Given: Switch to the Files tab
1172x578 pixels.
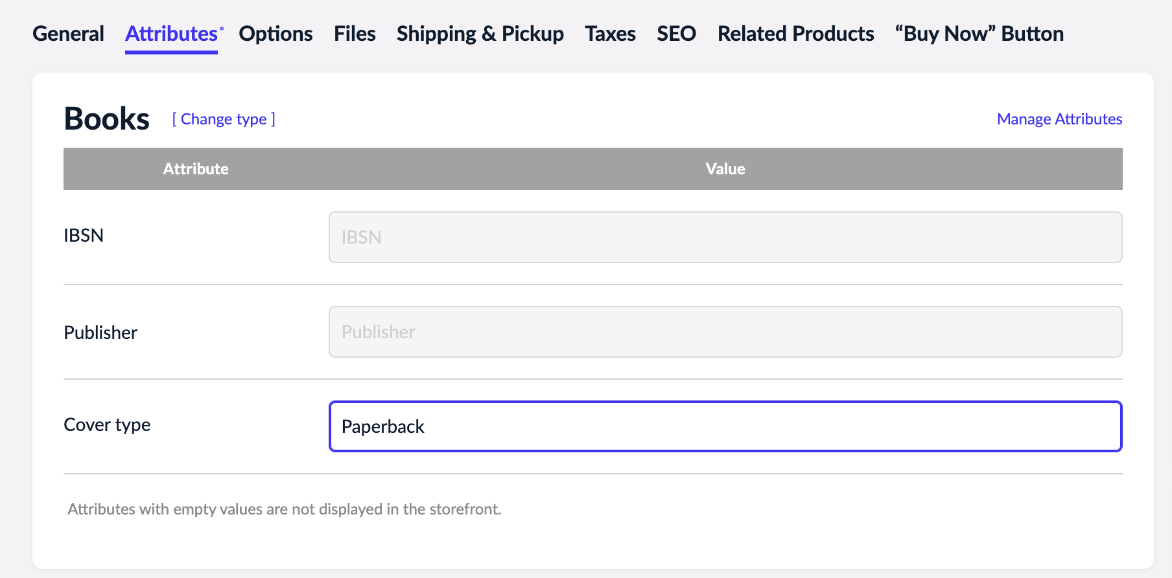Looking at the screenshot, I should (354, 33).
